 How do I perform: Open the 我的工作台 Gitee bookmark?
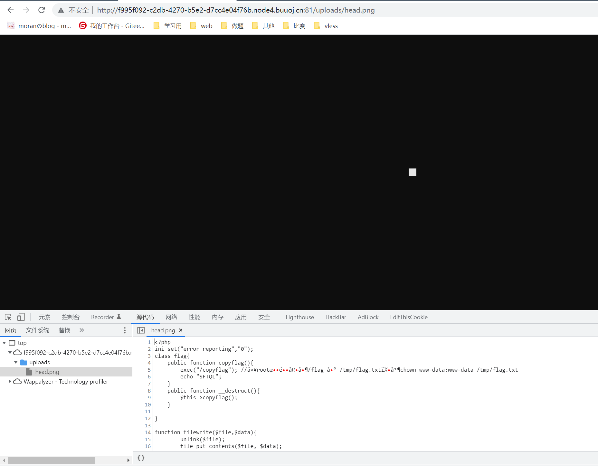point(111,26)
